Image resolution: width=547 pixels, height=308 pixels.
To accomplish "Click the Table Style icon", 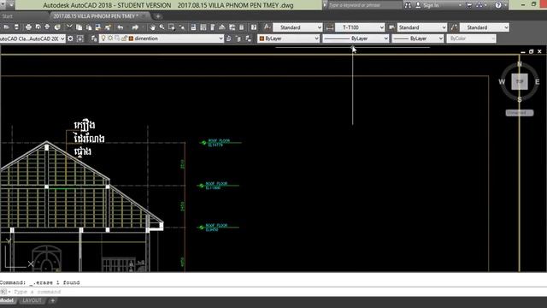I will 391,27.
